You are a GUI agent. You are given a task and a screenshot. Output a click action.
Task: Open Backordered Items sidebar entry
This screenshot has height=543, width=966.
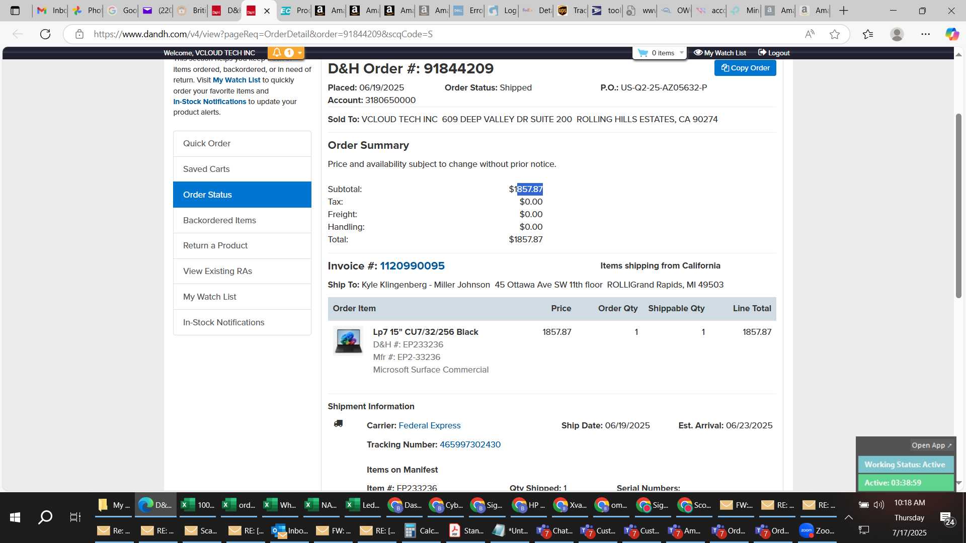(x=242, y=220)
